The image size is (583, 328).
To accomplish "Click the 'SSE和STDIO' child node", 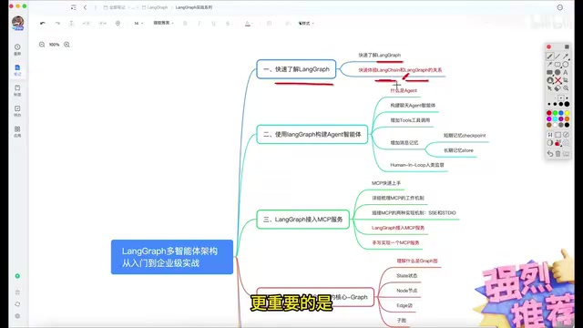I will 414,213.
